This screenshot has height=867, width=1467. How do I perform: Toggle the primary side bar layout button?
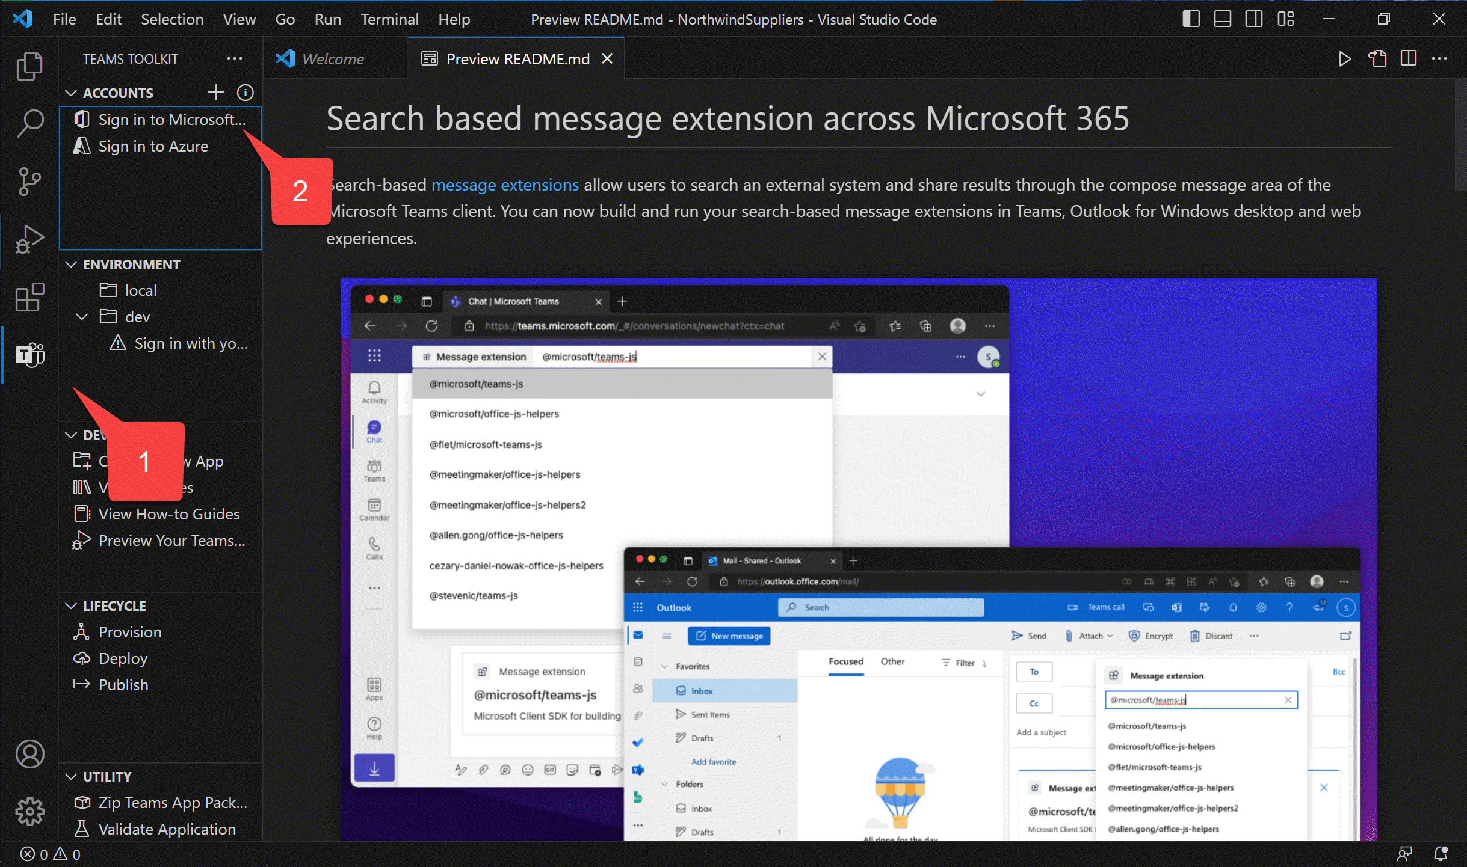[1191, 19]
